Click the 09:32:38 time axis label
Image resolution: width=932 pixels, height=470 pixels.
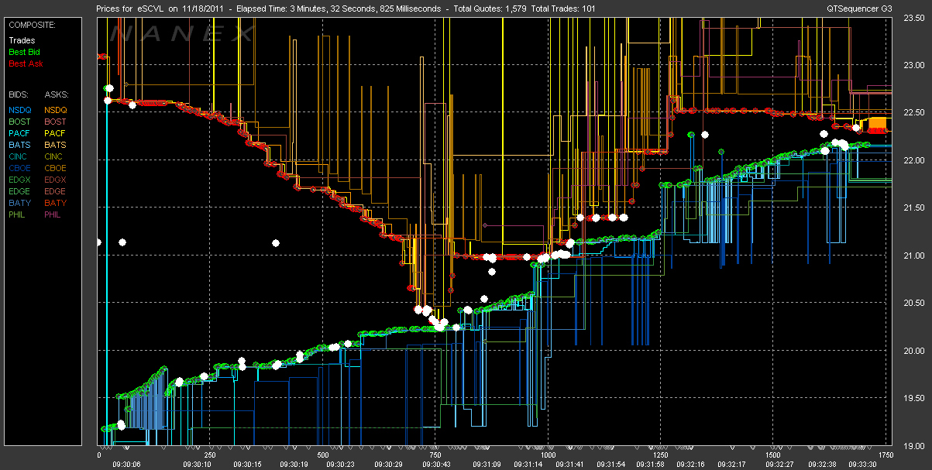coord(821,464)
